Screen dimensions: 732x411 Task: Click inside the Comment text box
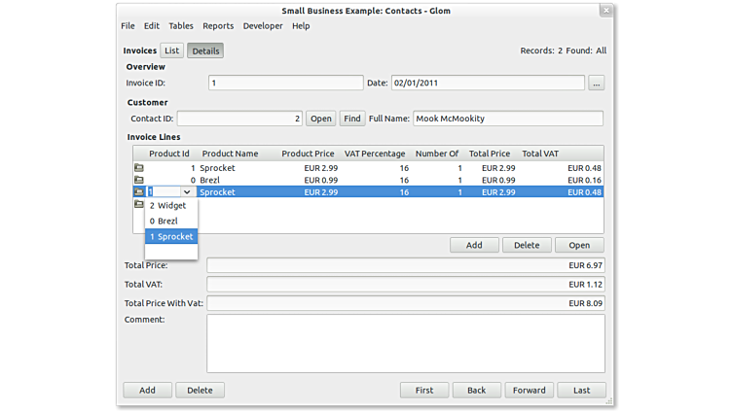pyautogui.click(x=405, y=342)
